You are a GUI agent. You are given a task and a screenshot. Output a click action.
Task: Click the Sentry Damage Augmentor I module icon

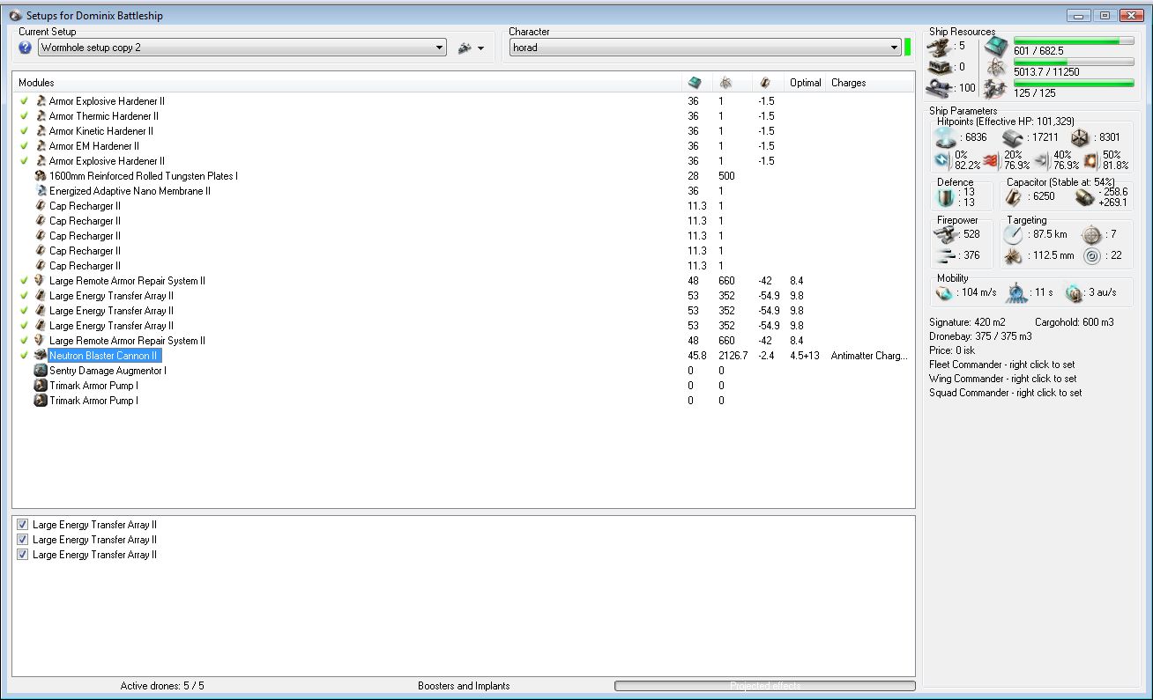(x=41, y=371)
